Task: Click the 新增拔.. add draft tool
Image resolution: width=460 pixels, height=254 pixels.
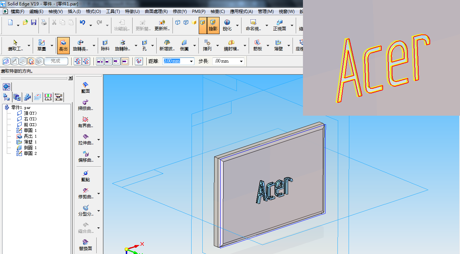Action: pos(167,46)
